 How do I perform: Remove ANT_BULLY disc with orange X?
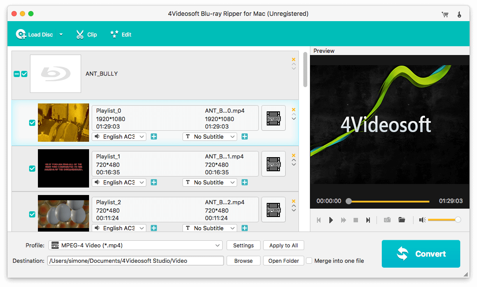[294, 59]
